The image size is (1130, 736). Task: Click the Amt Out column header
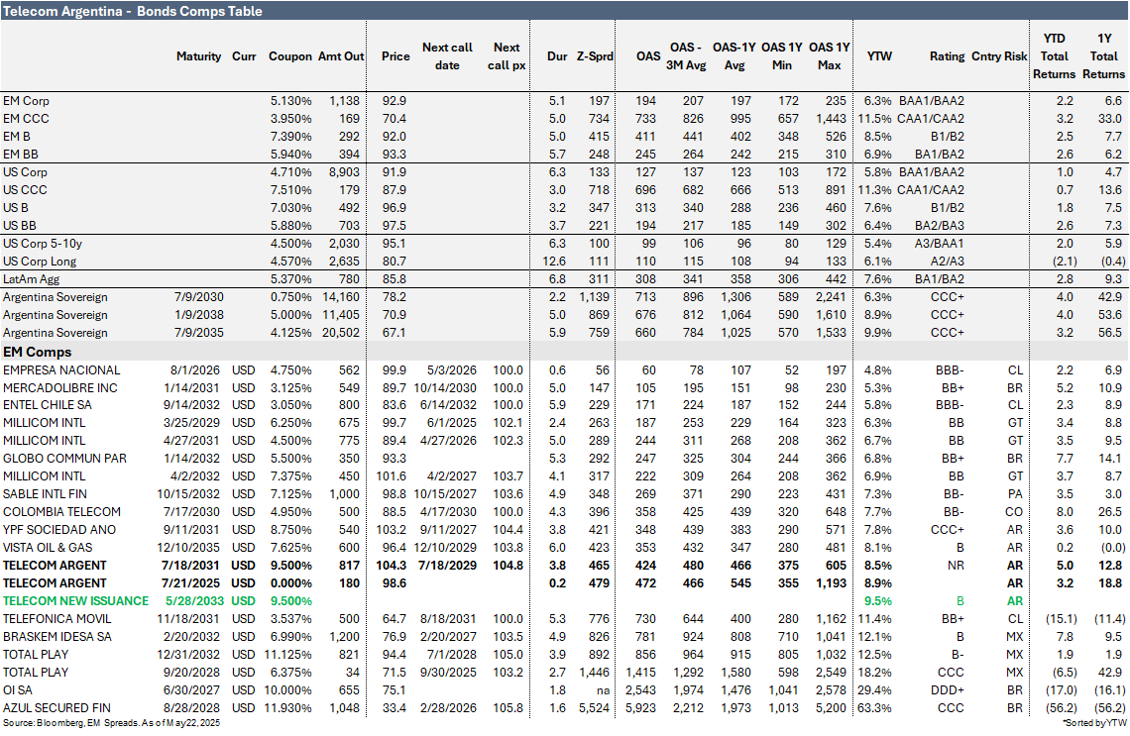(341, 56)
